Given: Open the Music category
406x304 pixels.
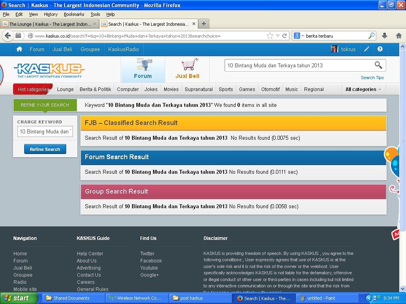Looking at the screenshot, I should pyautogui.click(x=292, y=89).
